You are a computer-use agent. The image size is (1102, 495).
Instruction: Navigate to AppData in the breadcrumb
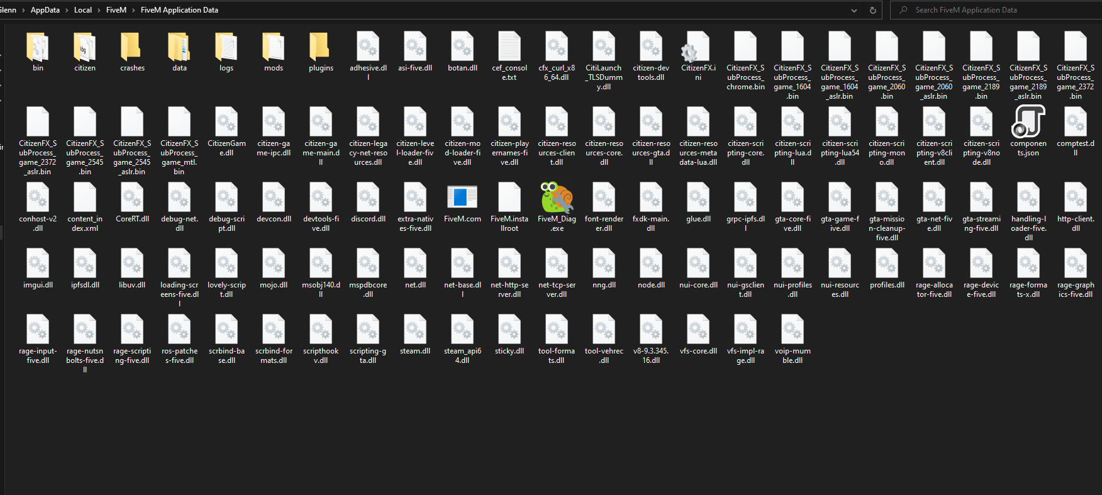coord(45,10)
